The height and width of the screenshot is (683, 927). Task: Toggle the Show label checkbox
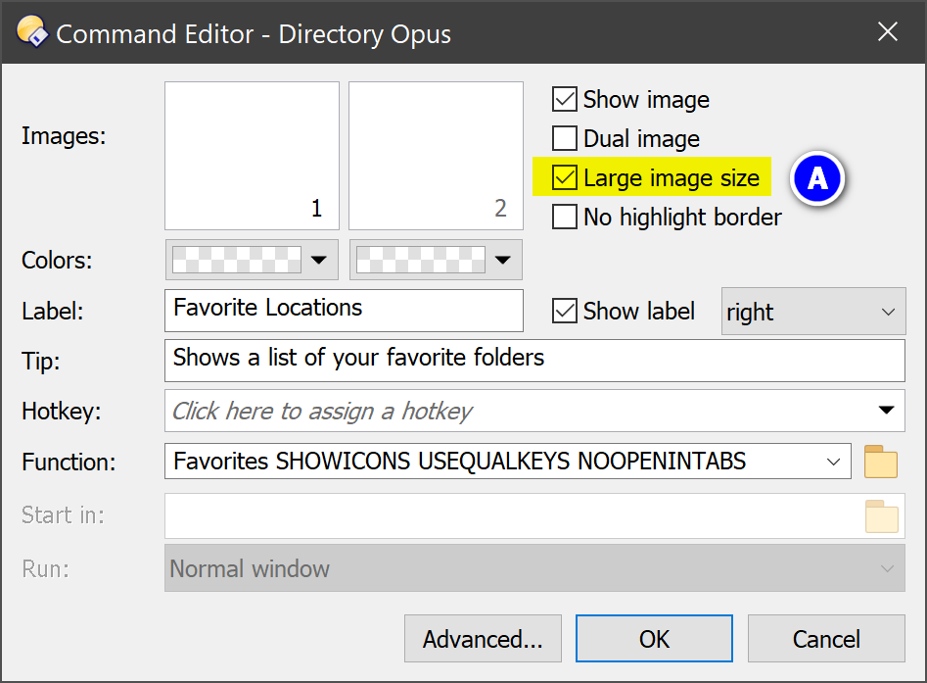[x=565, y=311]
